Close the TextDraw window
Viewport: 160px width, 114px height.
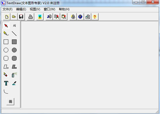pyautogui.click(x=153, y=2)
